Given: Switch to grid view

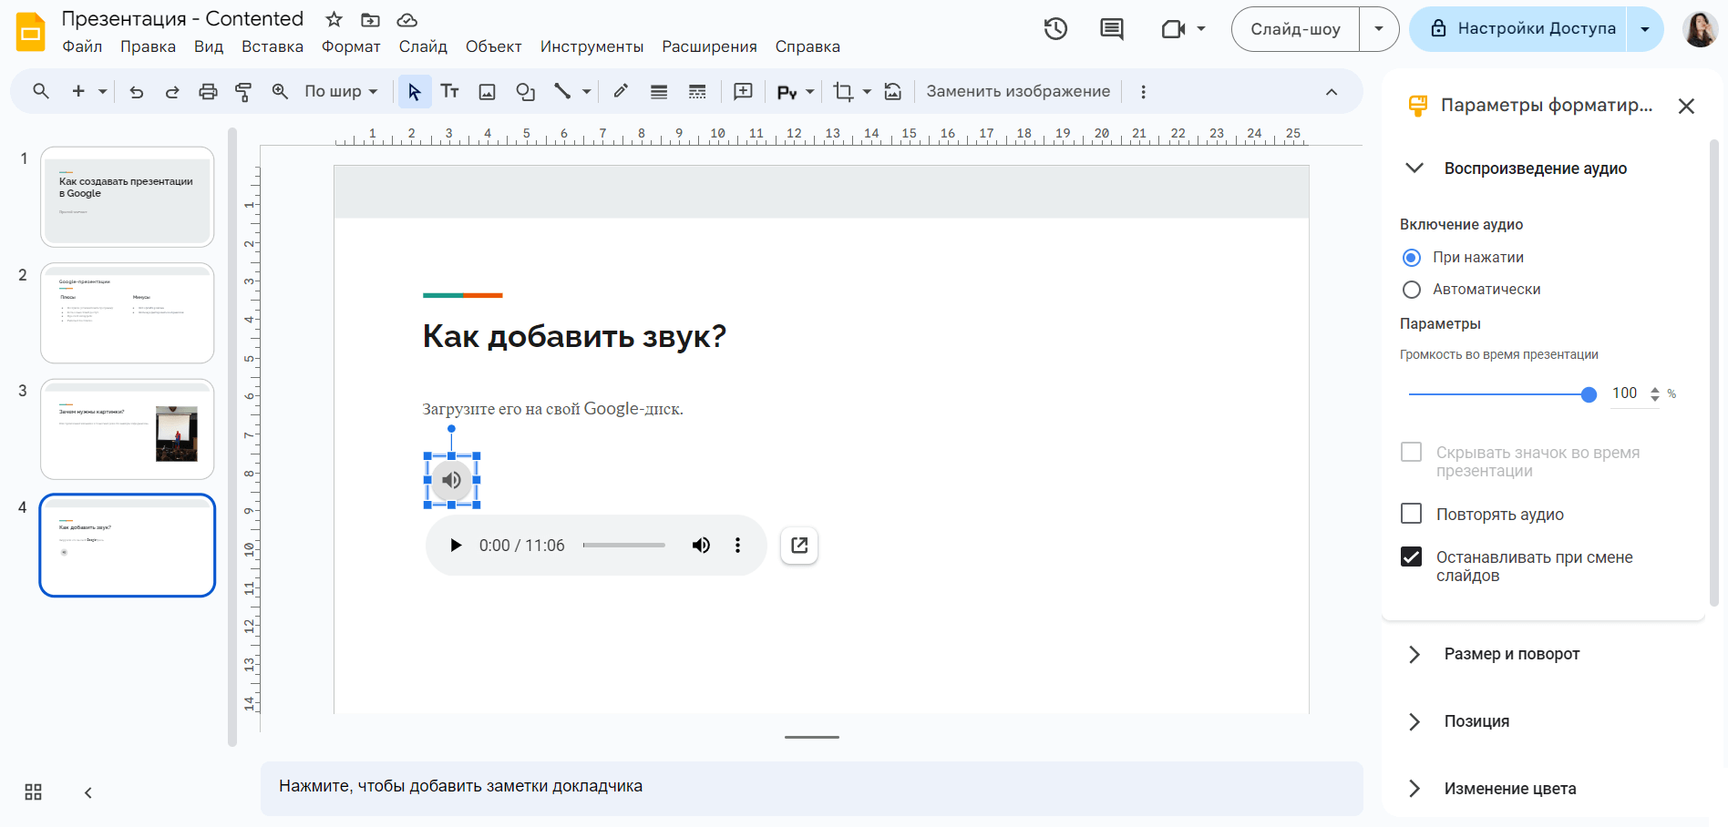Looking at the screenshot, I should [x=34, y=792].
